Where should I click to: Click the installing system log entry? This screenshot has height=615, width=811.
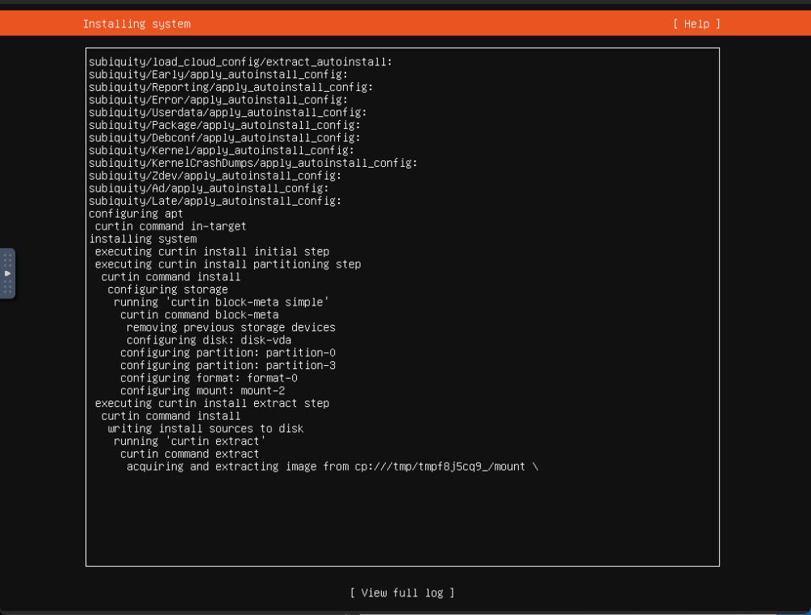point(143,239)
